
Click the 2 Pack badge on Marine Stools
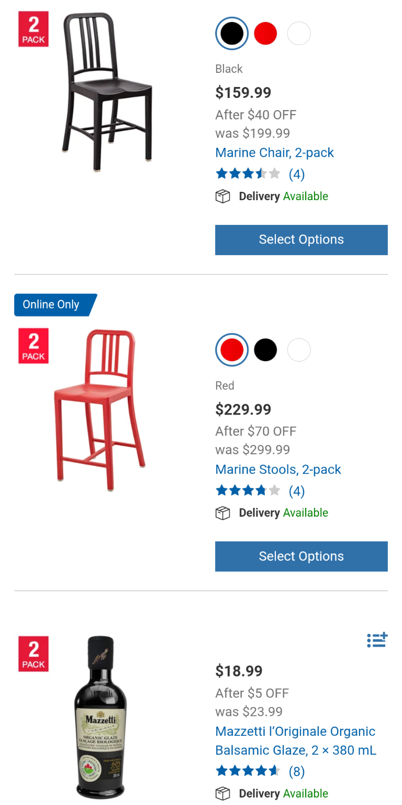point(33,346)
